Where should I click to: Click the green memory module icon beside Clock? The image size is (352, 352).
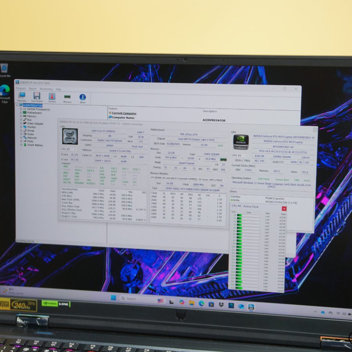coord(223,160)
